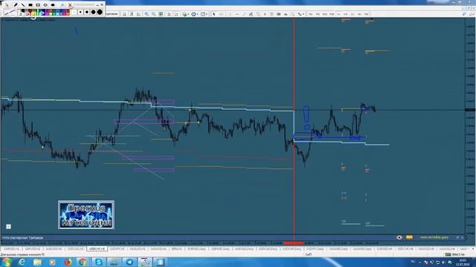This screenshot has height=267, width=476.
Task: Zoom in on the chart
Action: pyautogui.click(x=147, y=14)
